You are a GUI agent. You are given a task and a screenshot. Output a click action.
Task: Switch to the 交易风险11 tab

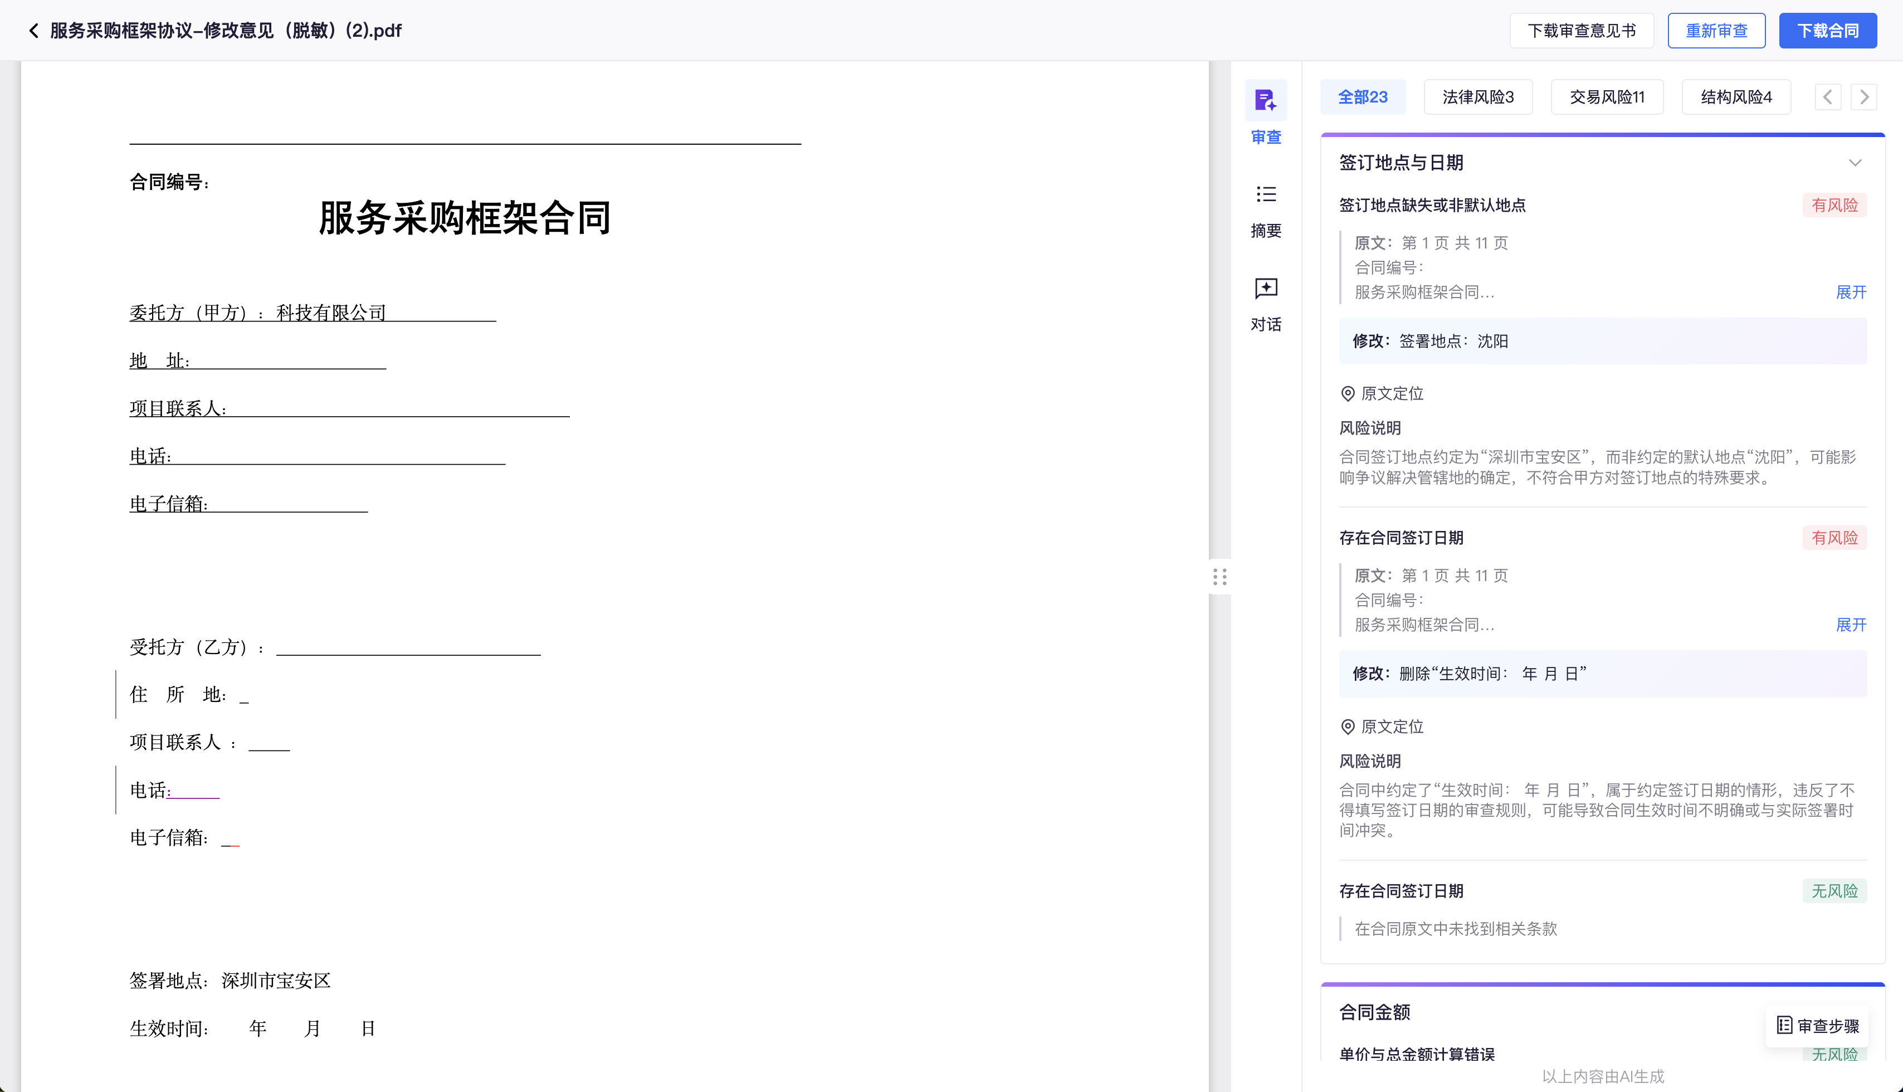(1606, 97)
